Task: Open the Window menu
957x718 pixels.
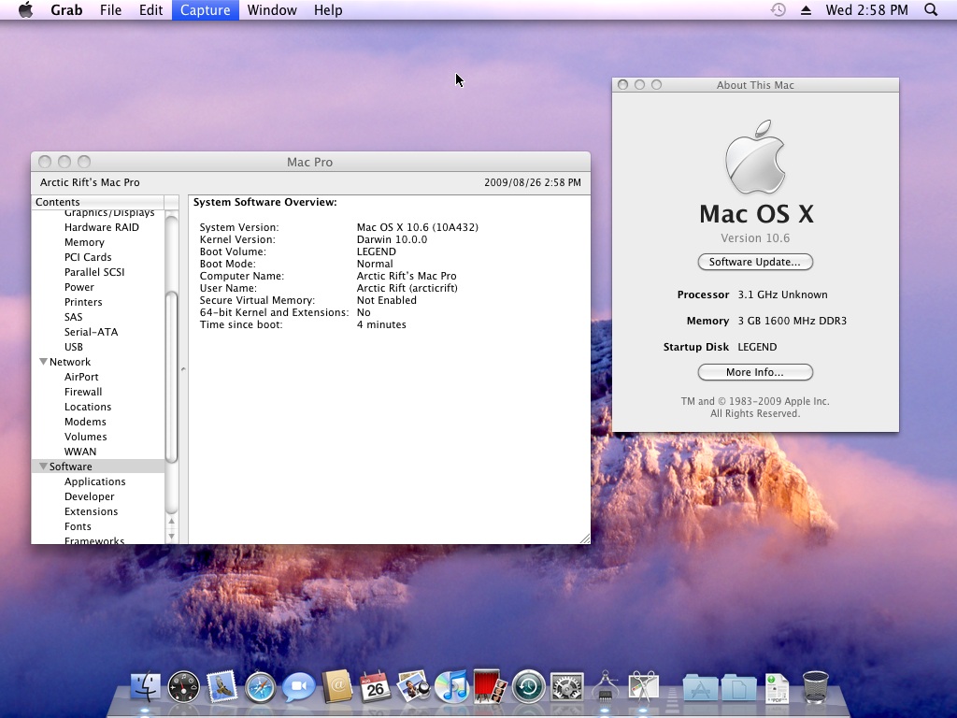Action: [272, 10]
